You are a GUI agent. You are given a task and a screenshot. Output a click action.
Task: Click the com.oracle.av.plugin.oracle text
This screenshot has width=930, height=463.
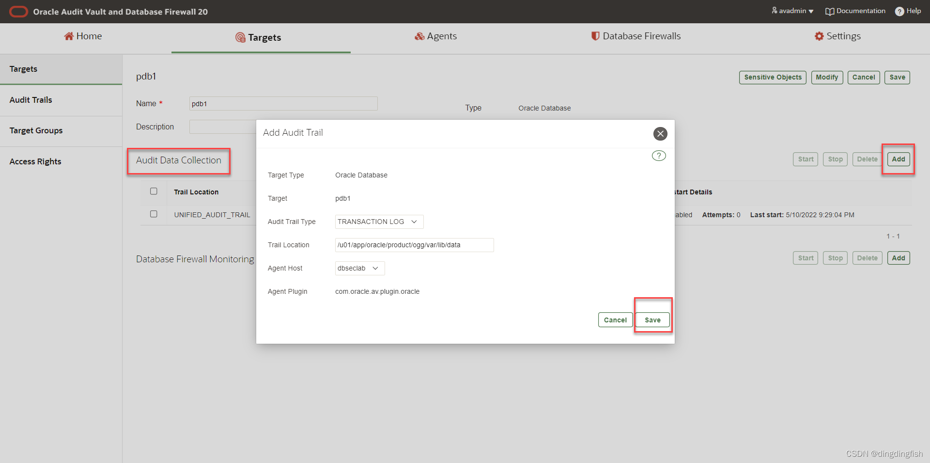(x=377, y=291)
